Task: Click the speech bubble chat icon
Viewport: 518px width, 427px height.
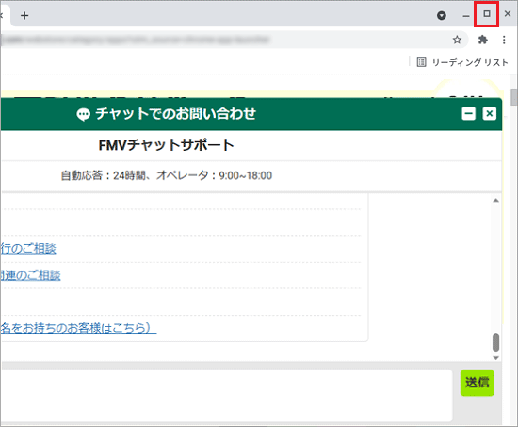Action: click(83, 115)
